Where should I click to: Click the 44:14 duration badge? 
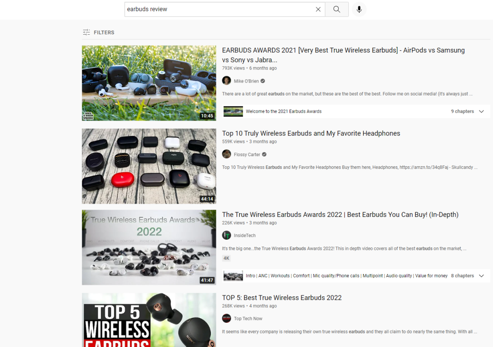[207, 199]
